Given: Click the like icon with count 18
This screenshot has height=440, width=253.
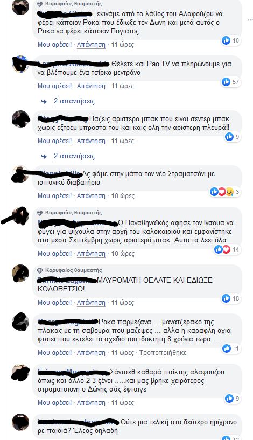Looking at the screenshot, I should pos(226,298).
